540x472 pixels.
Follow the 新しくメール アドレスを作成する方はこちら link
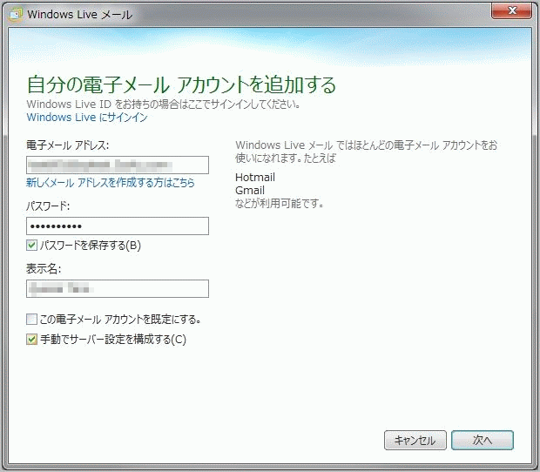pos(111,184)
